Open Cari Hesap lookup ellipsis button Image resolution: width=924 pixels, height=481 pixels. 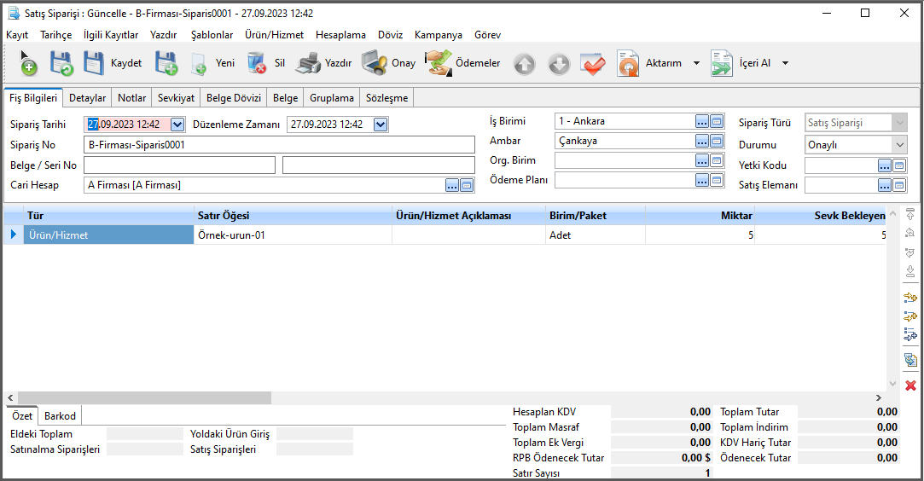pyautogui.click(x=451, y=185)
